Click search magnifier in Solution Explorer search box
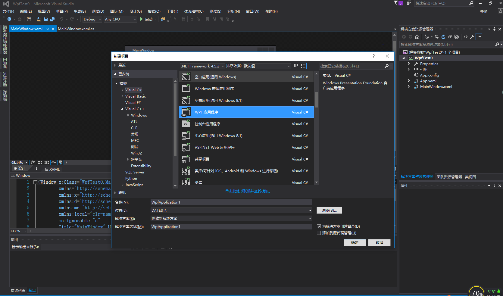Screen dimensions: 503x296 (x=497, y=44)
